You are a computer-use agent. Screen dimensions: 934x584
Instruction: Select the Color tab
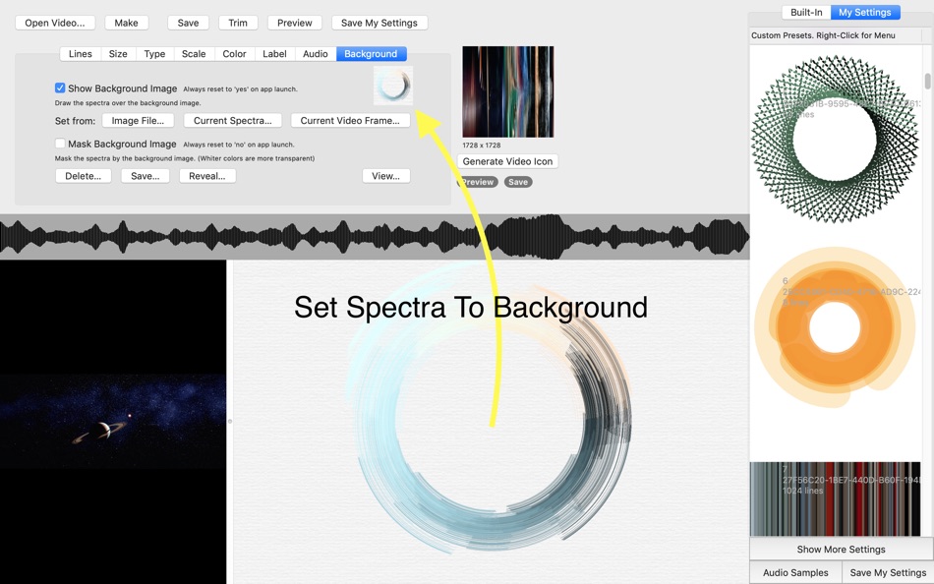pos(234,54)
